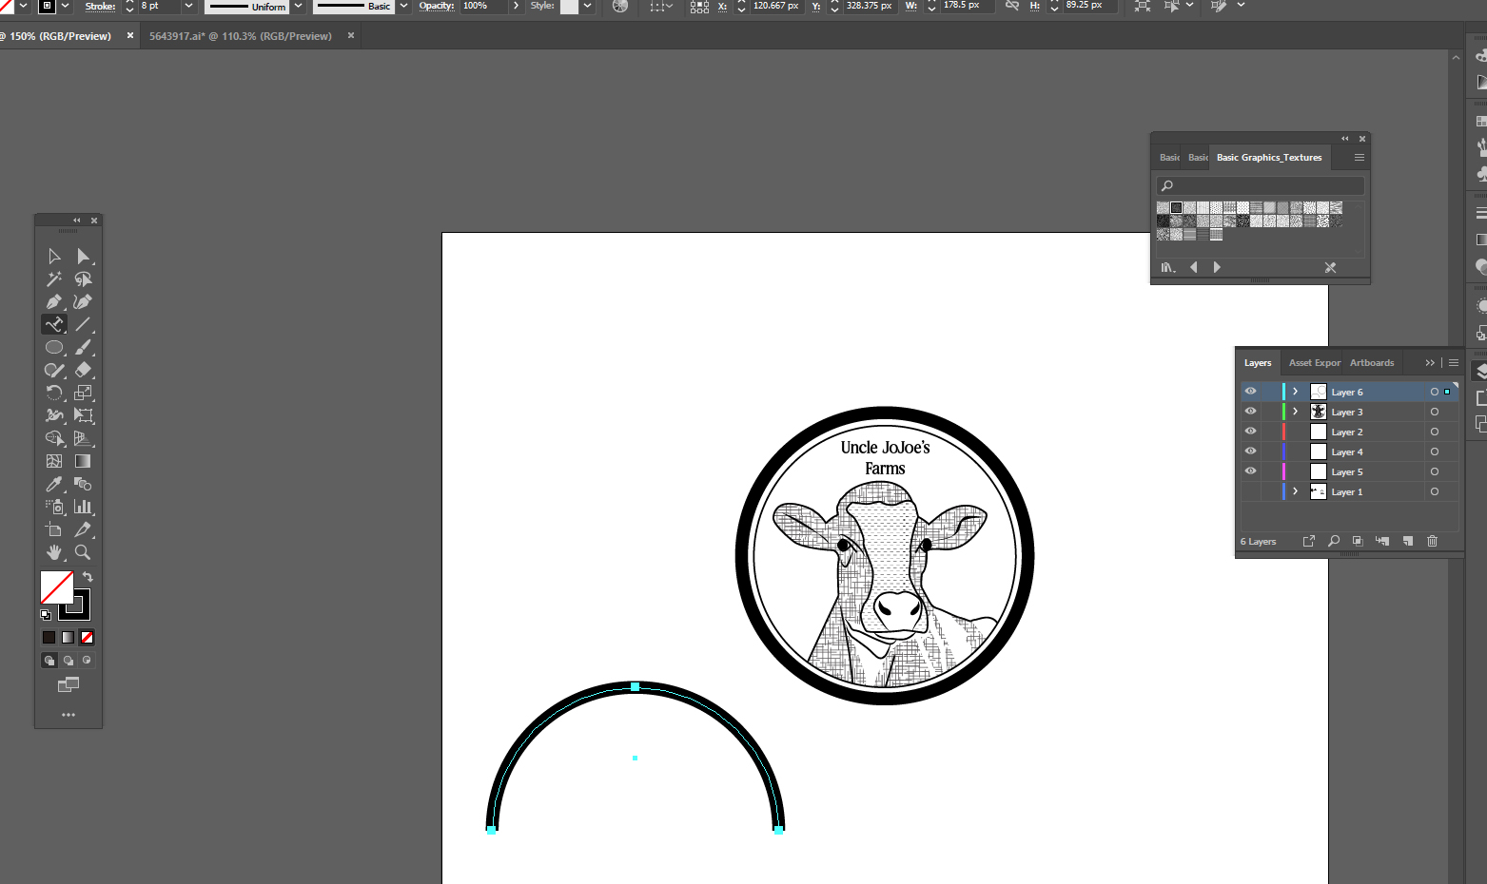Open the Graphic Style dropdown arrow
The height and width of the screenshot is (884, 1487).
pyautogui.click(x=588, y=6)
